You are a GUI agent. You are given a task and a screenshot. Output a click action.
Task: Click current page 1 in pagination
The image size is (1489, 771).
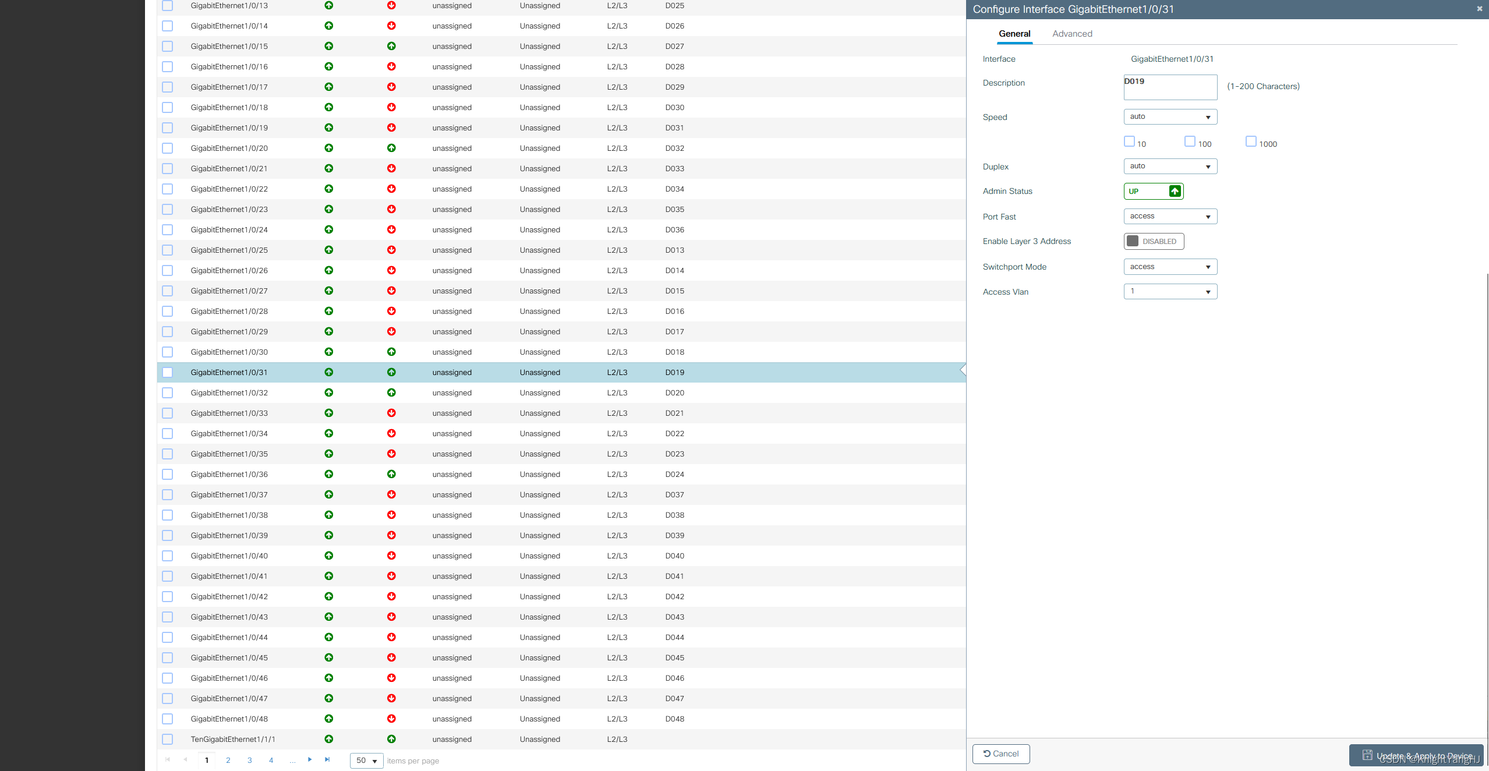(x=207, y=760)
